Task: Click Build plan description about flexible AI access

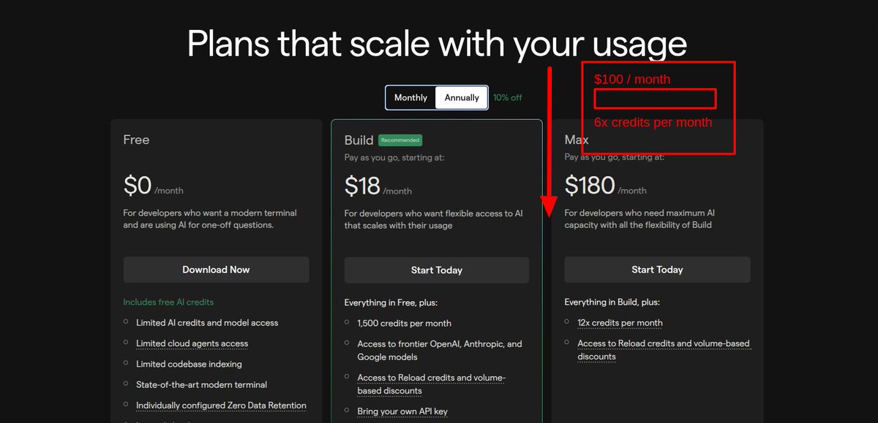Action: 434,220
